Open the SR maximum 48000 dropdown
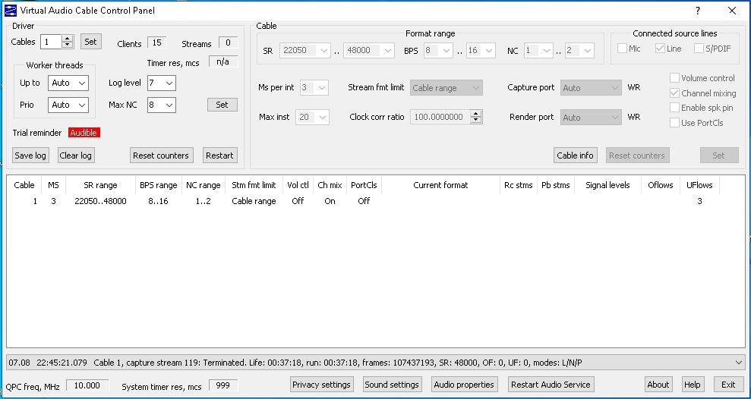Viewport: 751px width, 399px height. click(369, 50)
